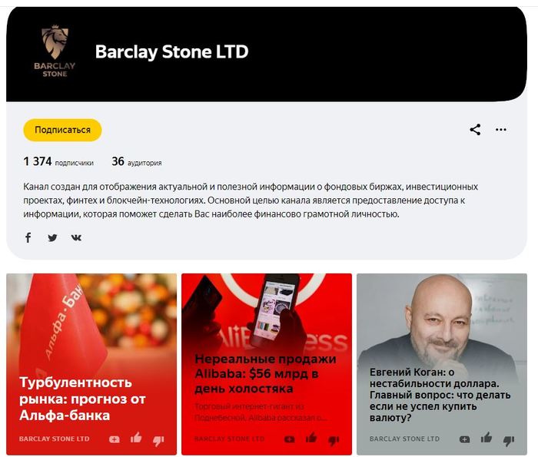Image resolution: width=538 pixels, height=457 pixels.
Task: Like the Альфа-банк turbulence article
Action: tap(136, 438)
